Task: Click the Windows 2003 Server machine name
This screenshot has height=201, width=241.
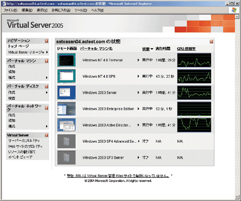Action: pyautogui.click(x=99, y=92)
